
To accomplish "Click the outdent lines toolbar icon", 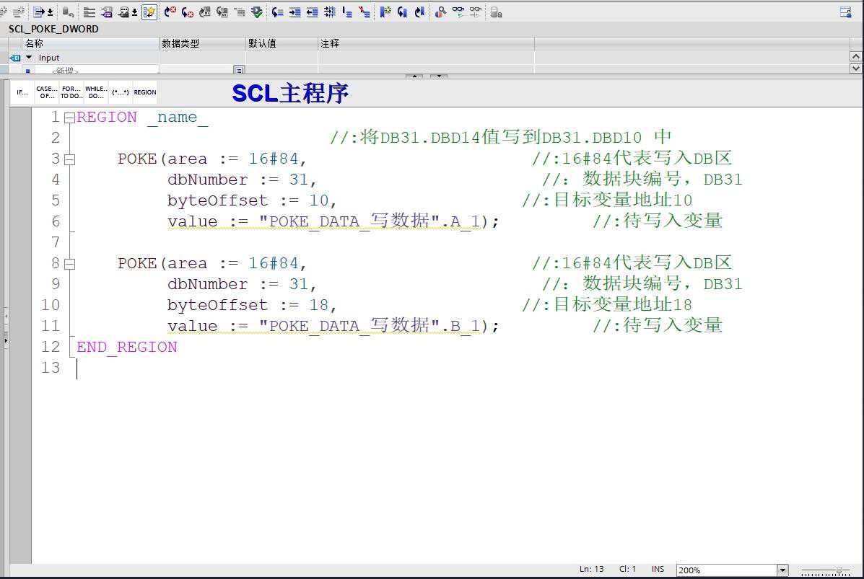I will pos(312,12).
